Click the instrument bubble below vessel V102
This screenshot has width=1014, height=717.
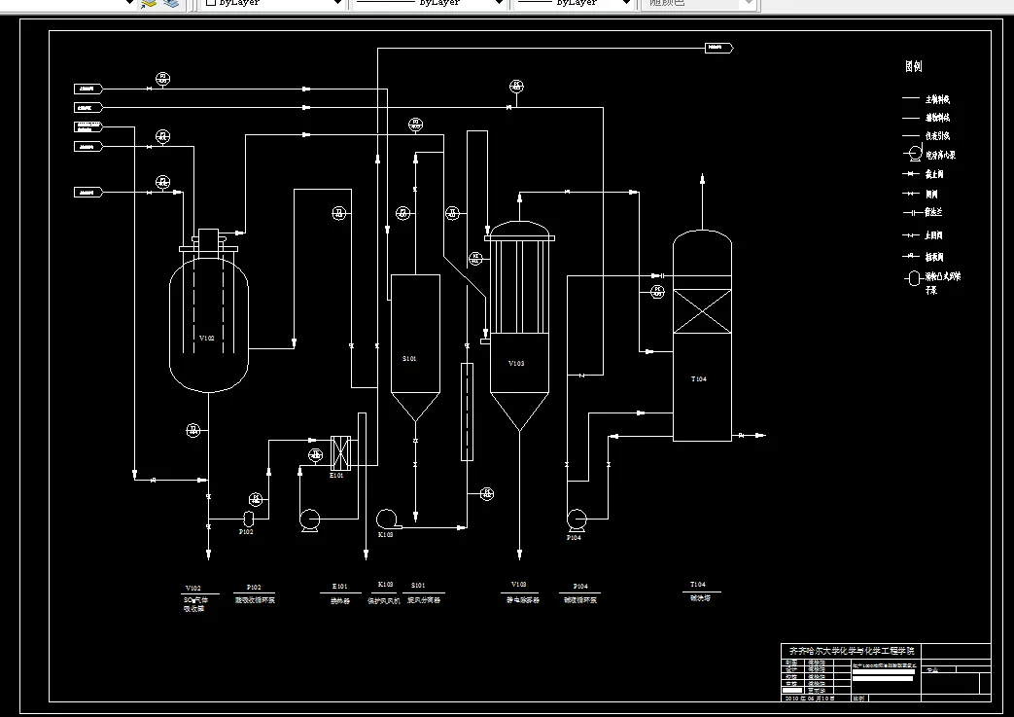(x=193, y=430)
